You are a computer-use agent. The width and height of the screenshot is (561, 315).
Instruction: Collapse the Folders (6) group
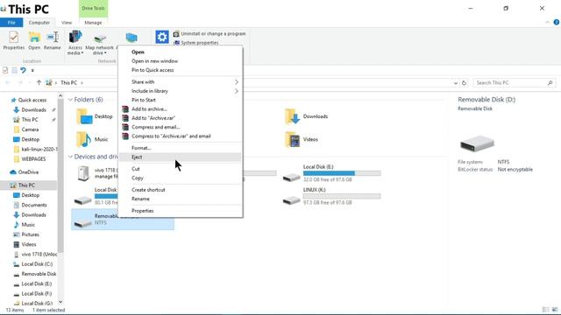coord(70,100)
